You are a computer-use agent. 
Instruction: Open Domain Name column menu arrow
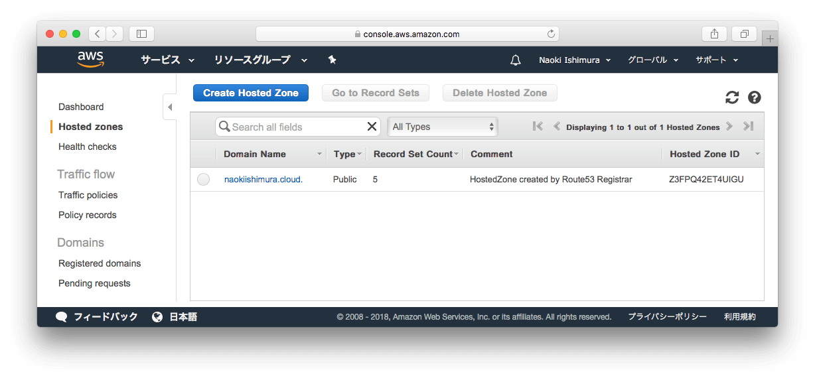pyautogui.click(x=319, y=154)
